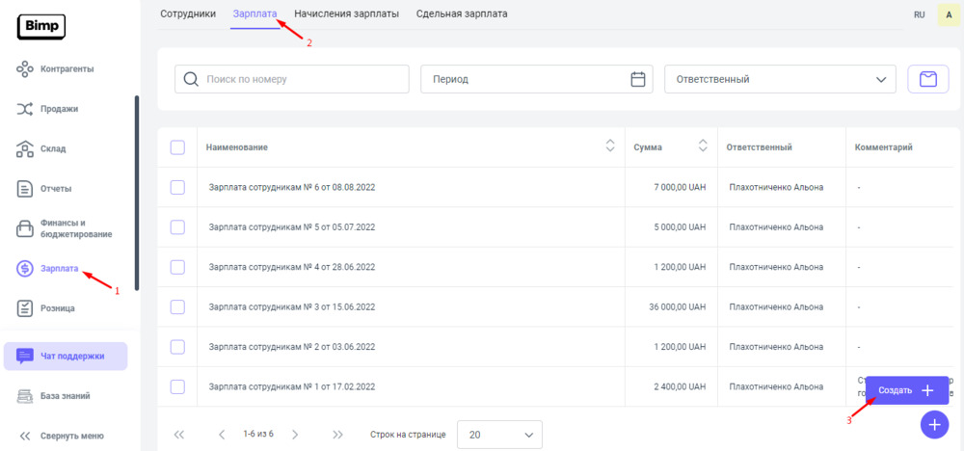This screenshot has width=964, height=451.
Task: Click the round plus floating button
Action: [934, 424]
